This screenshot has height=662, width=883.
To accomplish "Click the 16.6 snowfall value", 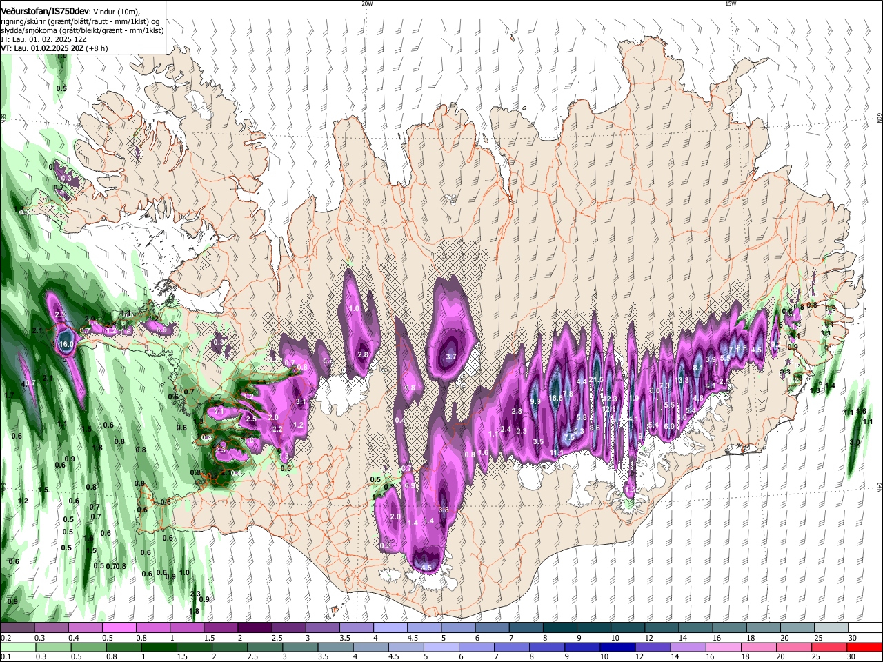I will click(556, 398).
